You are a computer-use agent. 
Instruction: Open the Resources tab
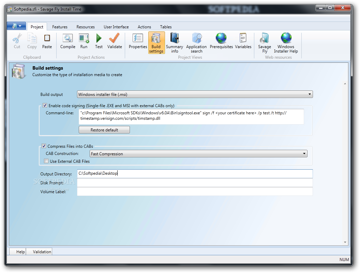(x=86, y=27)
